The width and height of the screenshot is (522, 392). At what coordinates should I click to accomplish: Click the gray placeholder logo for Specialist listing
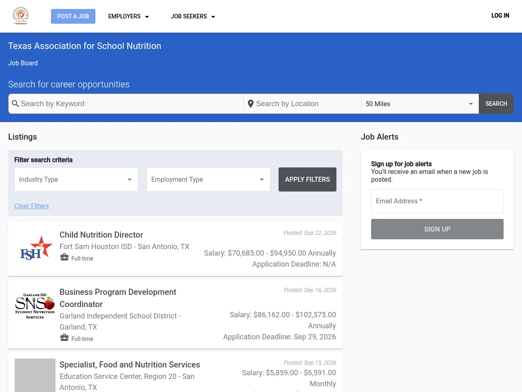(x=35, y=375)
